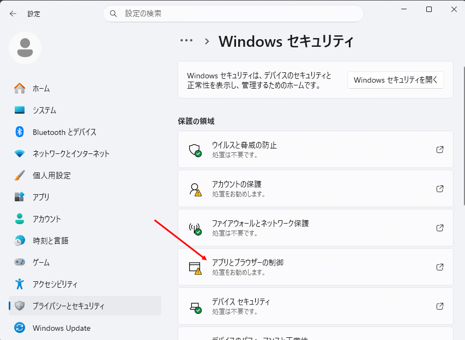Select システム in the sidebar
465x340 pixels.
(44, 110)
